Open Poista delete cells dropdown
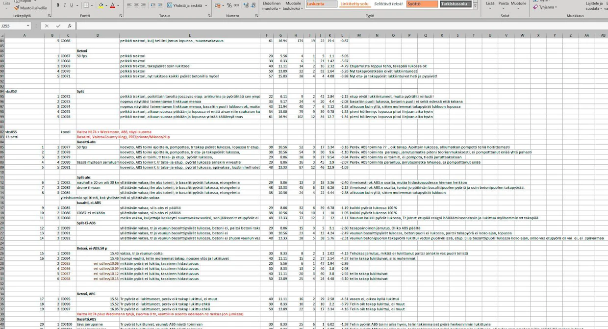 (504, 6)
